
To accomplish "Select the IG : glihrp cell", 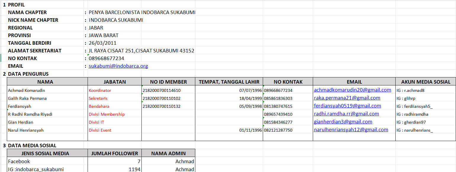I will (426, 98).
